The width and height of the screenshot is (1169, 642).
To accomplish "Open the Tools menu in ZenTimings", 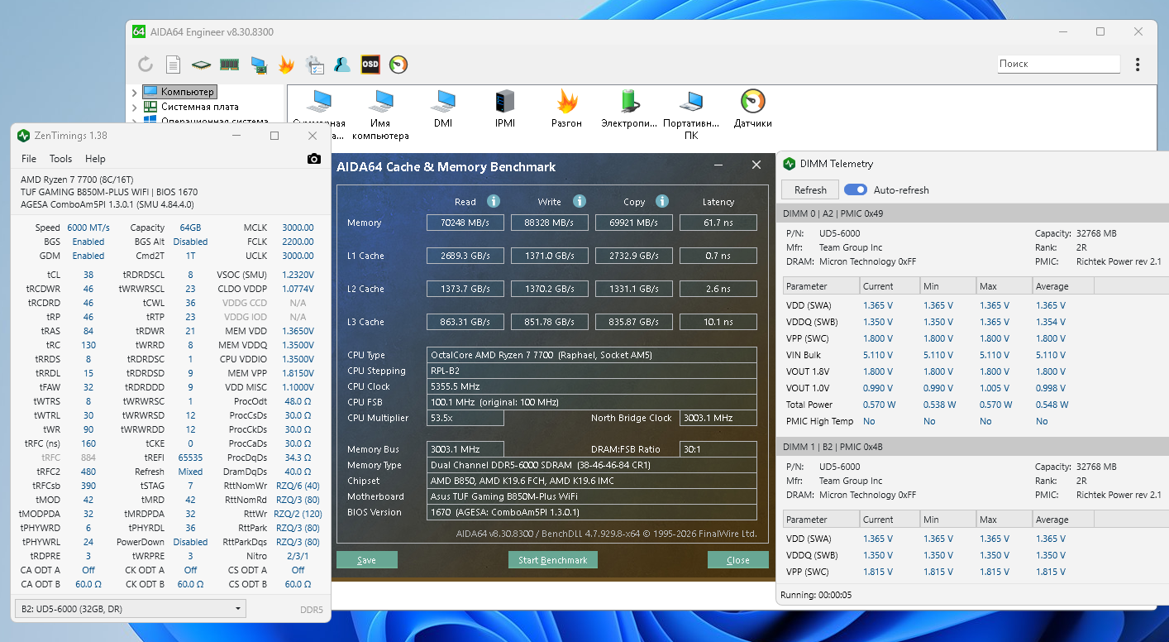I will 61,159.
